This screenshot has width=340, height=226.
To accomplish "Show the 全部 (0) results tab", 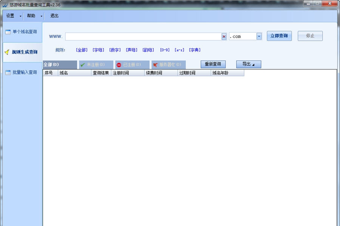I will [60, 65].
